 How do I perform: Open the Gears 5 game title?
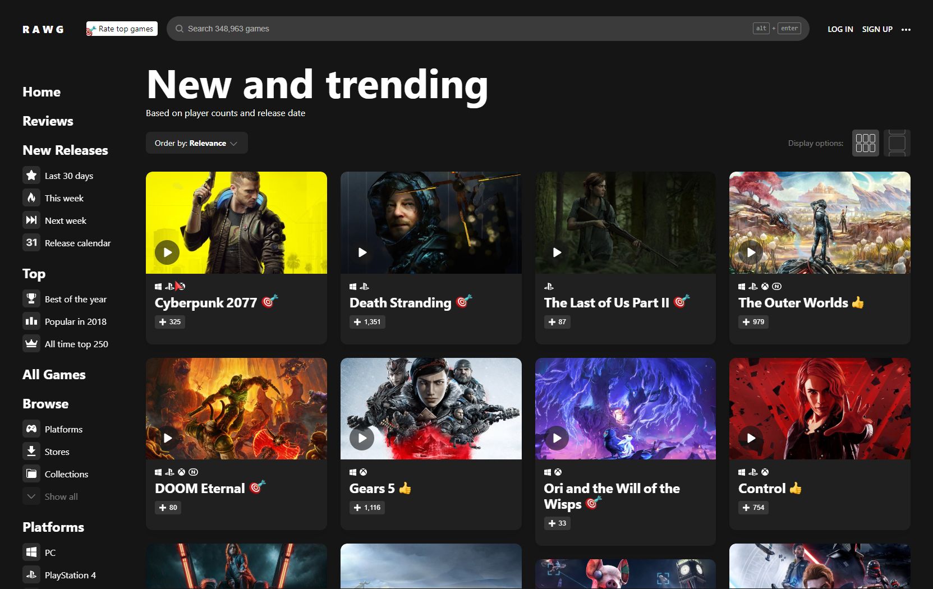[x=372, y=489]
